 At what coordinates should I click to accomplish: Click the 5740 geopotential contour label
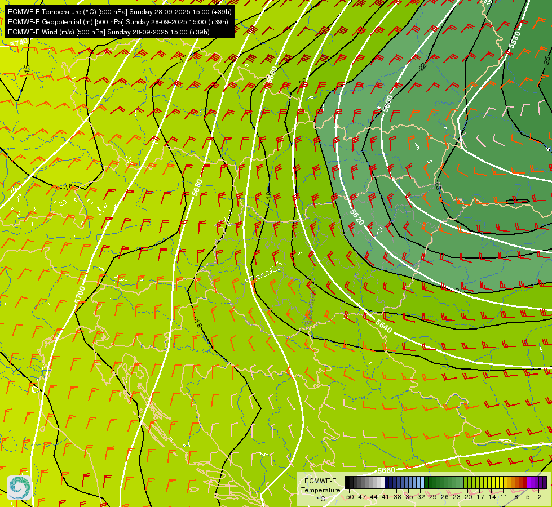pos(19,43)
